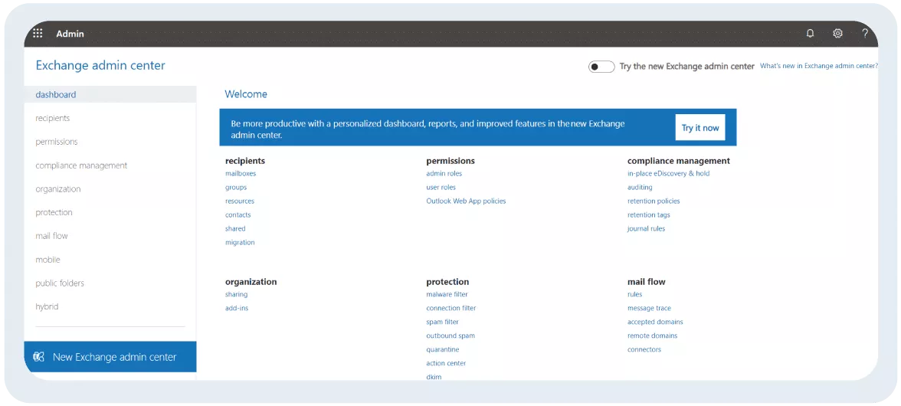Open the spam filter link
901x406 pixels.
[x=443, y=323]
